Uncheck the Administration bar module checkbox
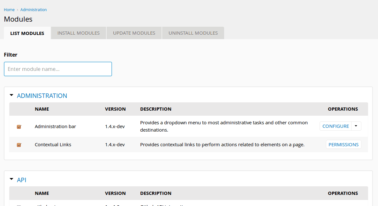Viewport: 378px width, 206px height. [19, 127]
